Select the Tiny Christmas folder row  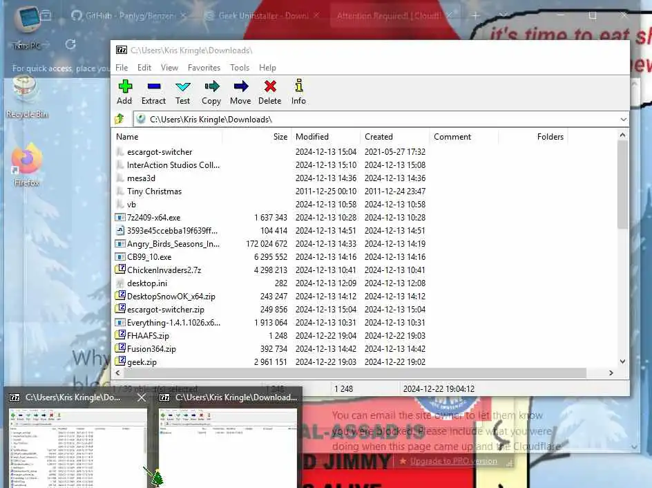coord(270,191)
